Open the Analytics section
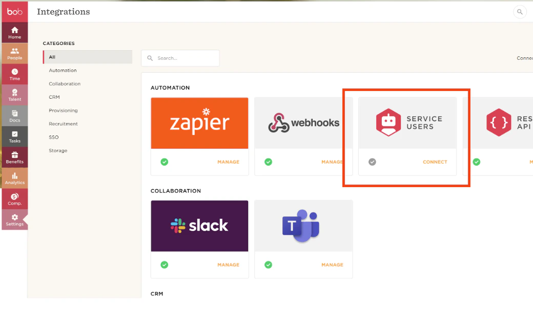The image size is (533, 316). [x=15, y=178]
